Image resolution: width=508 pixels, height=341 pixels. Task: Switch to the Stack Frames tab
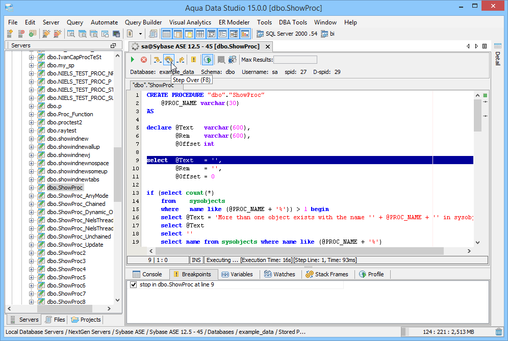click(x=327, y=274)
